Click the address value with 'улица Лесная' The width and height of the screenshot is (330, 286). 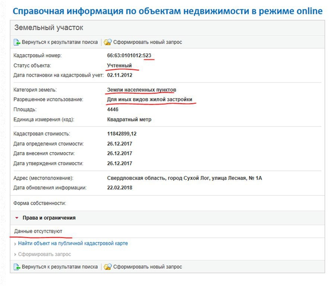(184, 178)
